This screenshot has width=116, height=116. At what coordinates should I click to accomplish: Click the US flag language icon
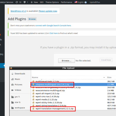click(x=76, y=2)
